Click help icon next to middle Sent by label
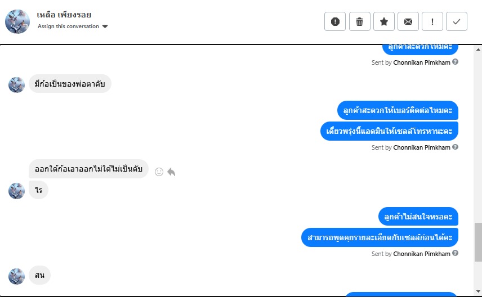 coord(456,147)
